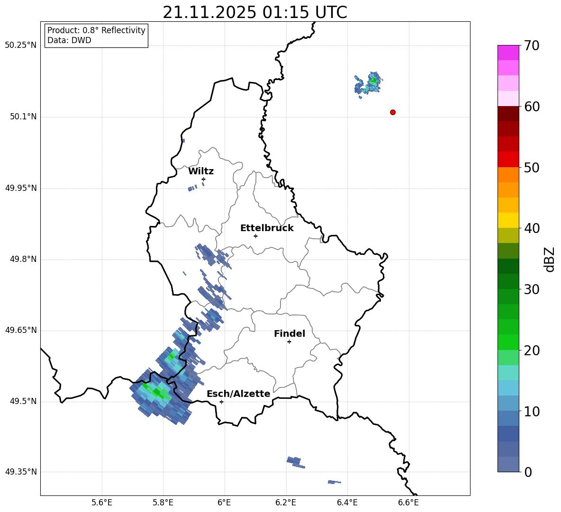Click the small echo south of Findel near 6.2°E
Image resolution: width=561 pixels, height=512 pixels.
[296, 462]
